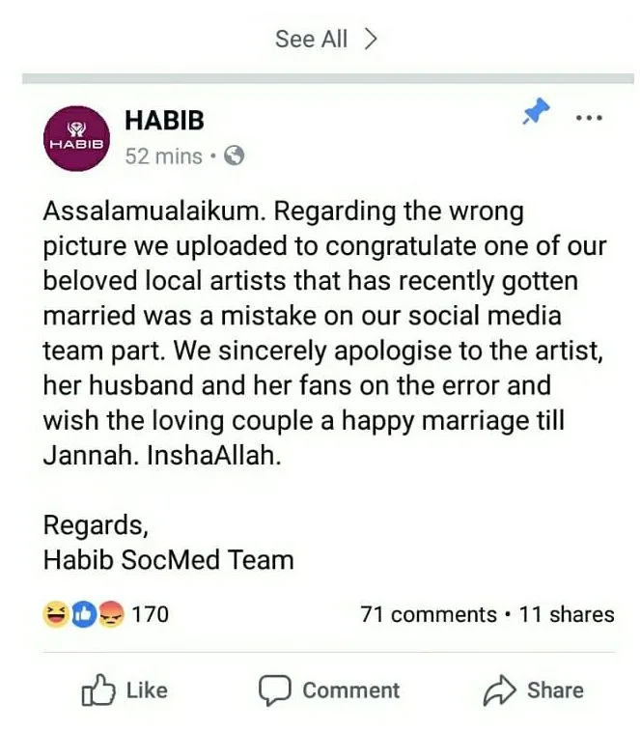Click the chevron next to See All
The height and width of the screenshot is (732, 640).
click(x=370, y=39)
